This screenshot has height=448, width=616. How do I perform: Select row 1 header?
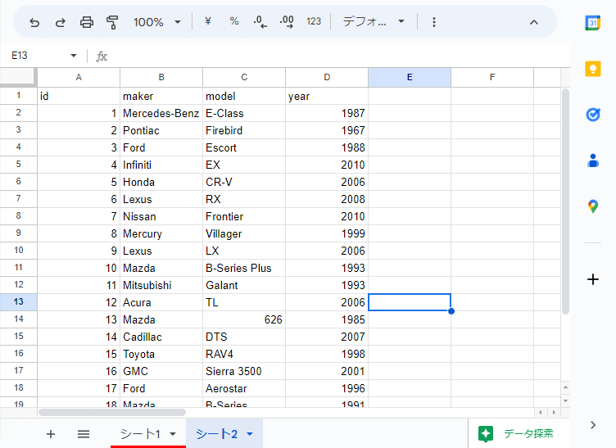[x=19, y=95]
